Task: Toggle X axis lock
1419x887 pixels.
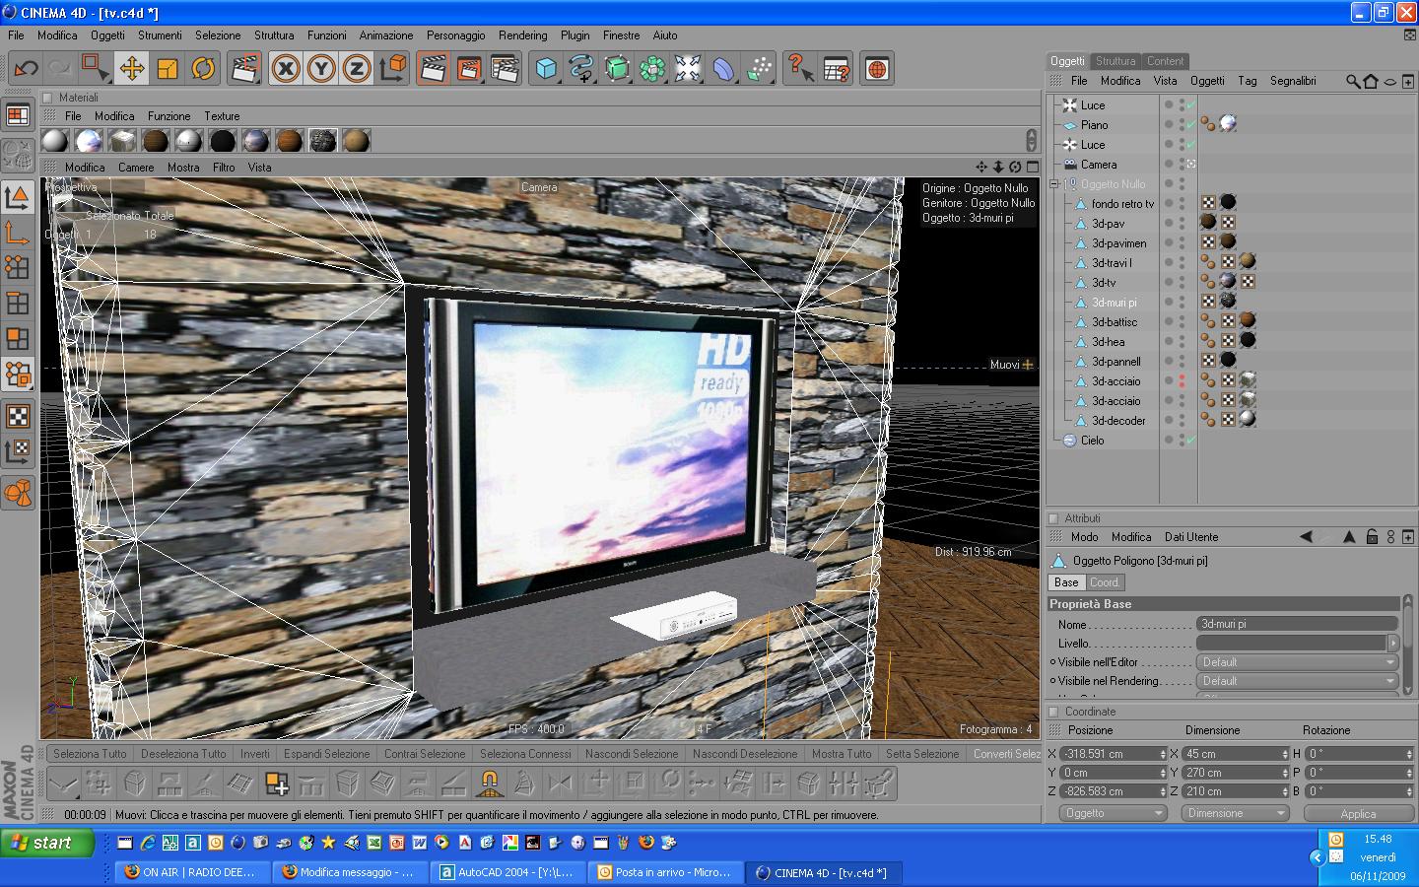Action: click(x=286, y=69)
